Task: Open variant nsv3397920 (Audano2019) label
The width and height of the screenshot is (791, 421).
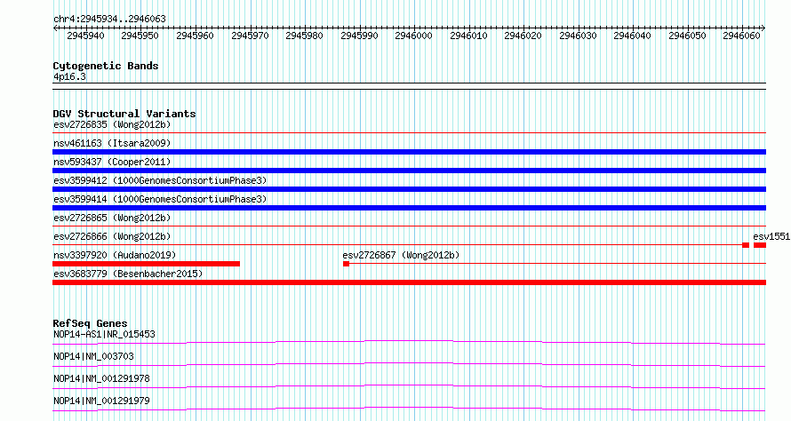Action: (x=115, y=255)
